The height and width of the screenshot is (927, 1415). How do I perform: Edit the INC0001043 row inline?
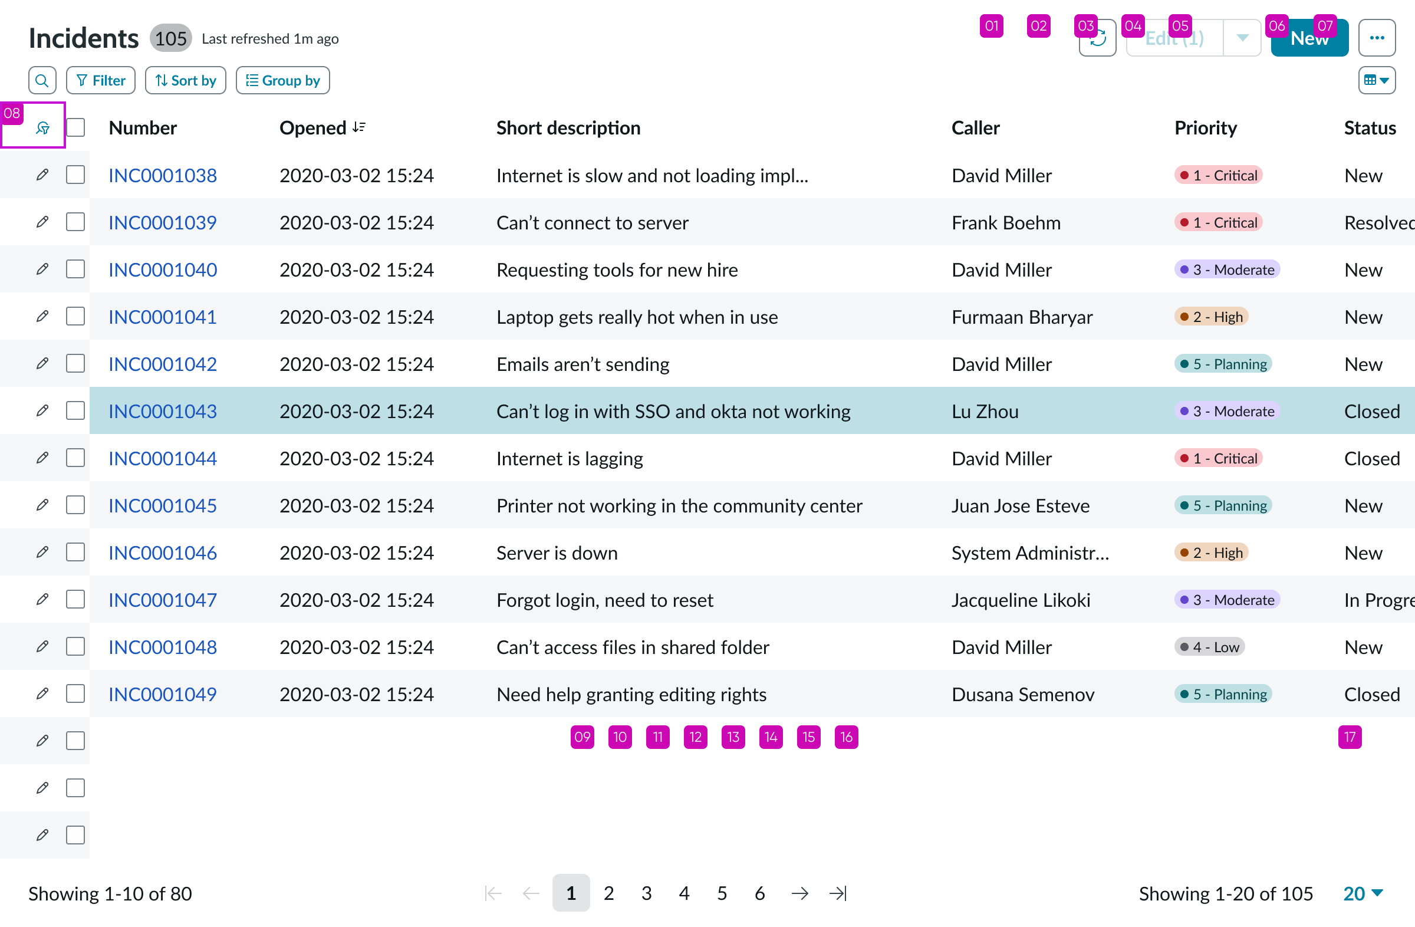coord(42,410)
